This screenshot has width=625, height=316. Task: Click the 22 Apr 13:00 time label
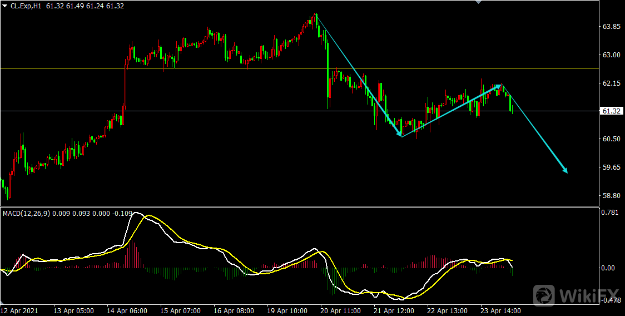447,310
